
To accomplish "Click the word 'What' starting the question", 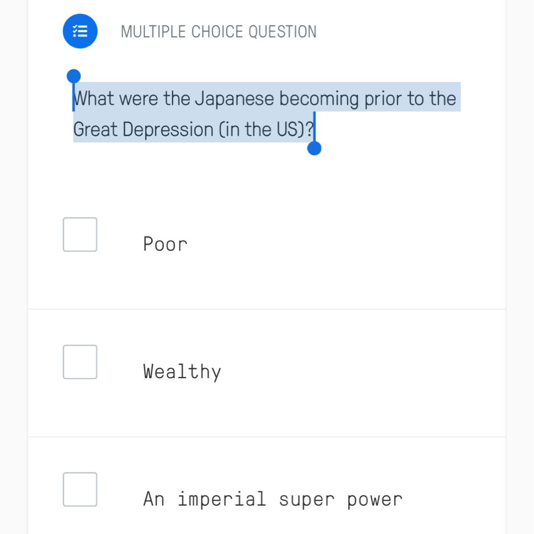I will pyautogui.click(x=94, y=98).
